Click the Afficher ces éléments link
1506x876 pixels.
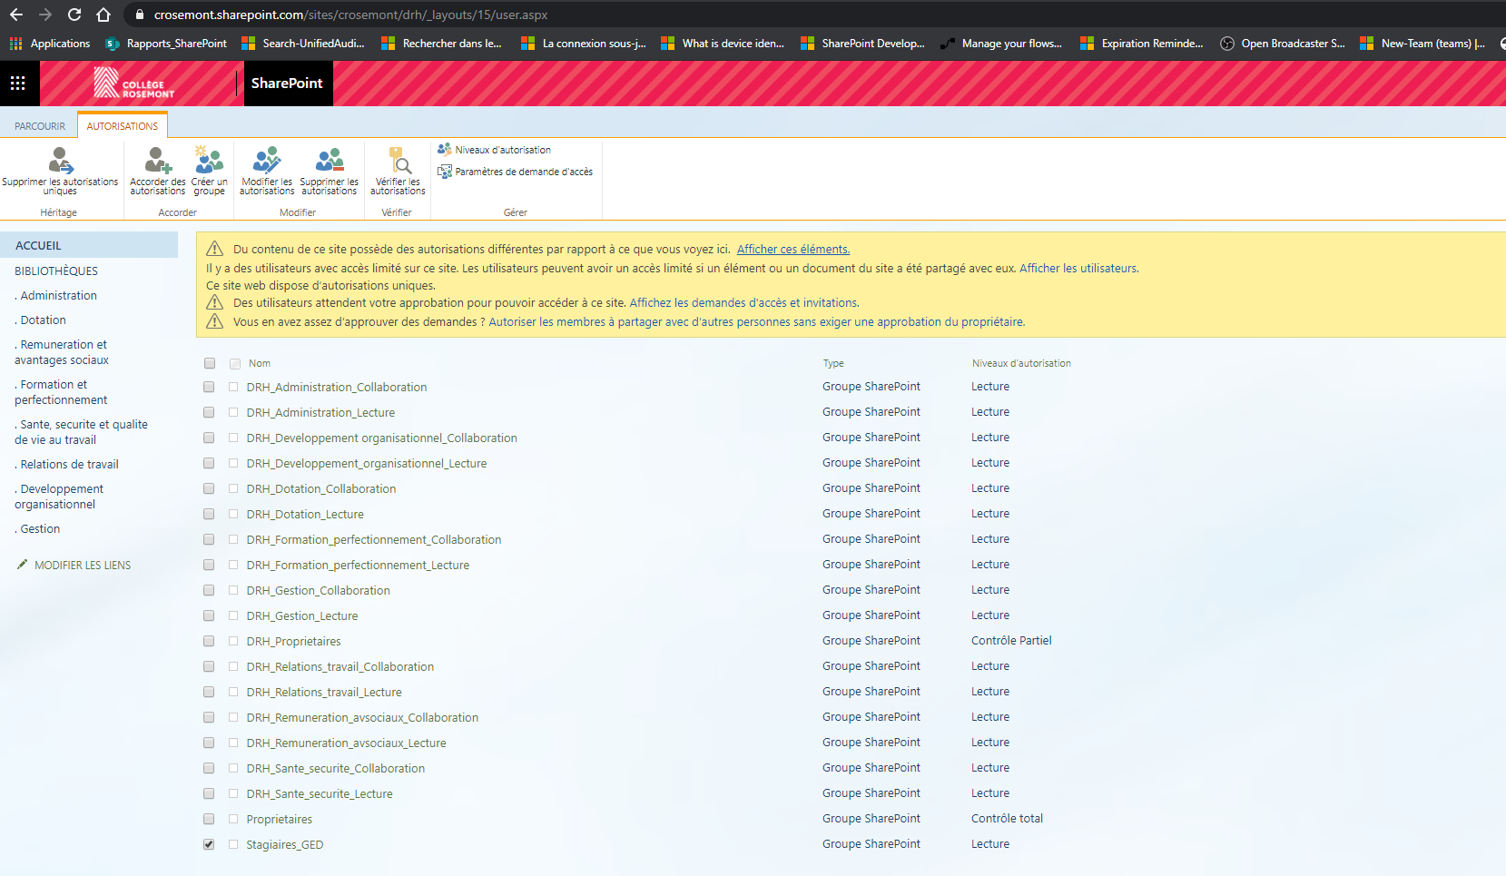click(x=792, y=249)
